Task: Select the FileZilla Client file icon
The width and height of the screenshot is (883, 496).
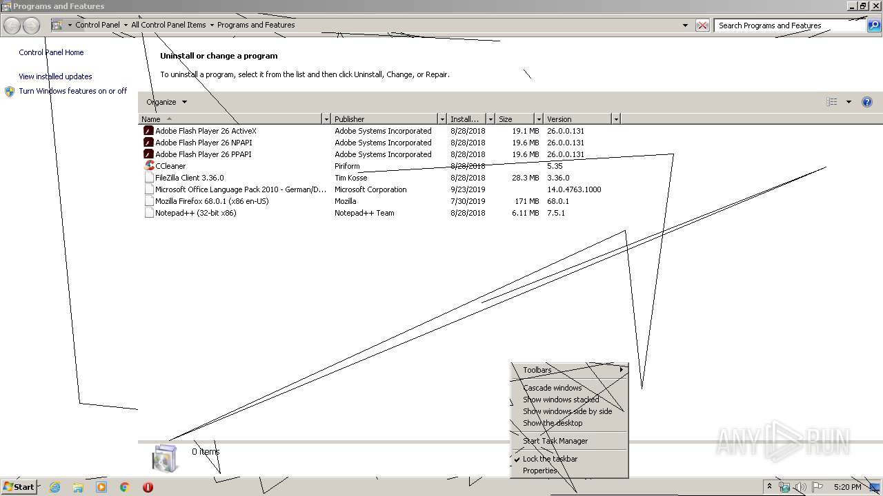Action: [149, 178]
